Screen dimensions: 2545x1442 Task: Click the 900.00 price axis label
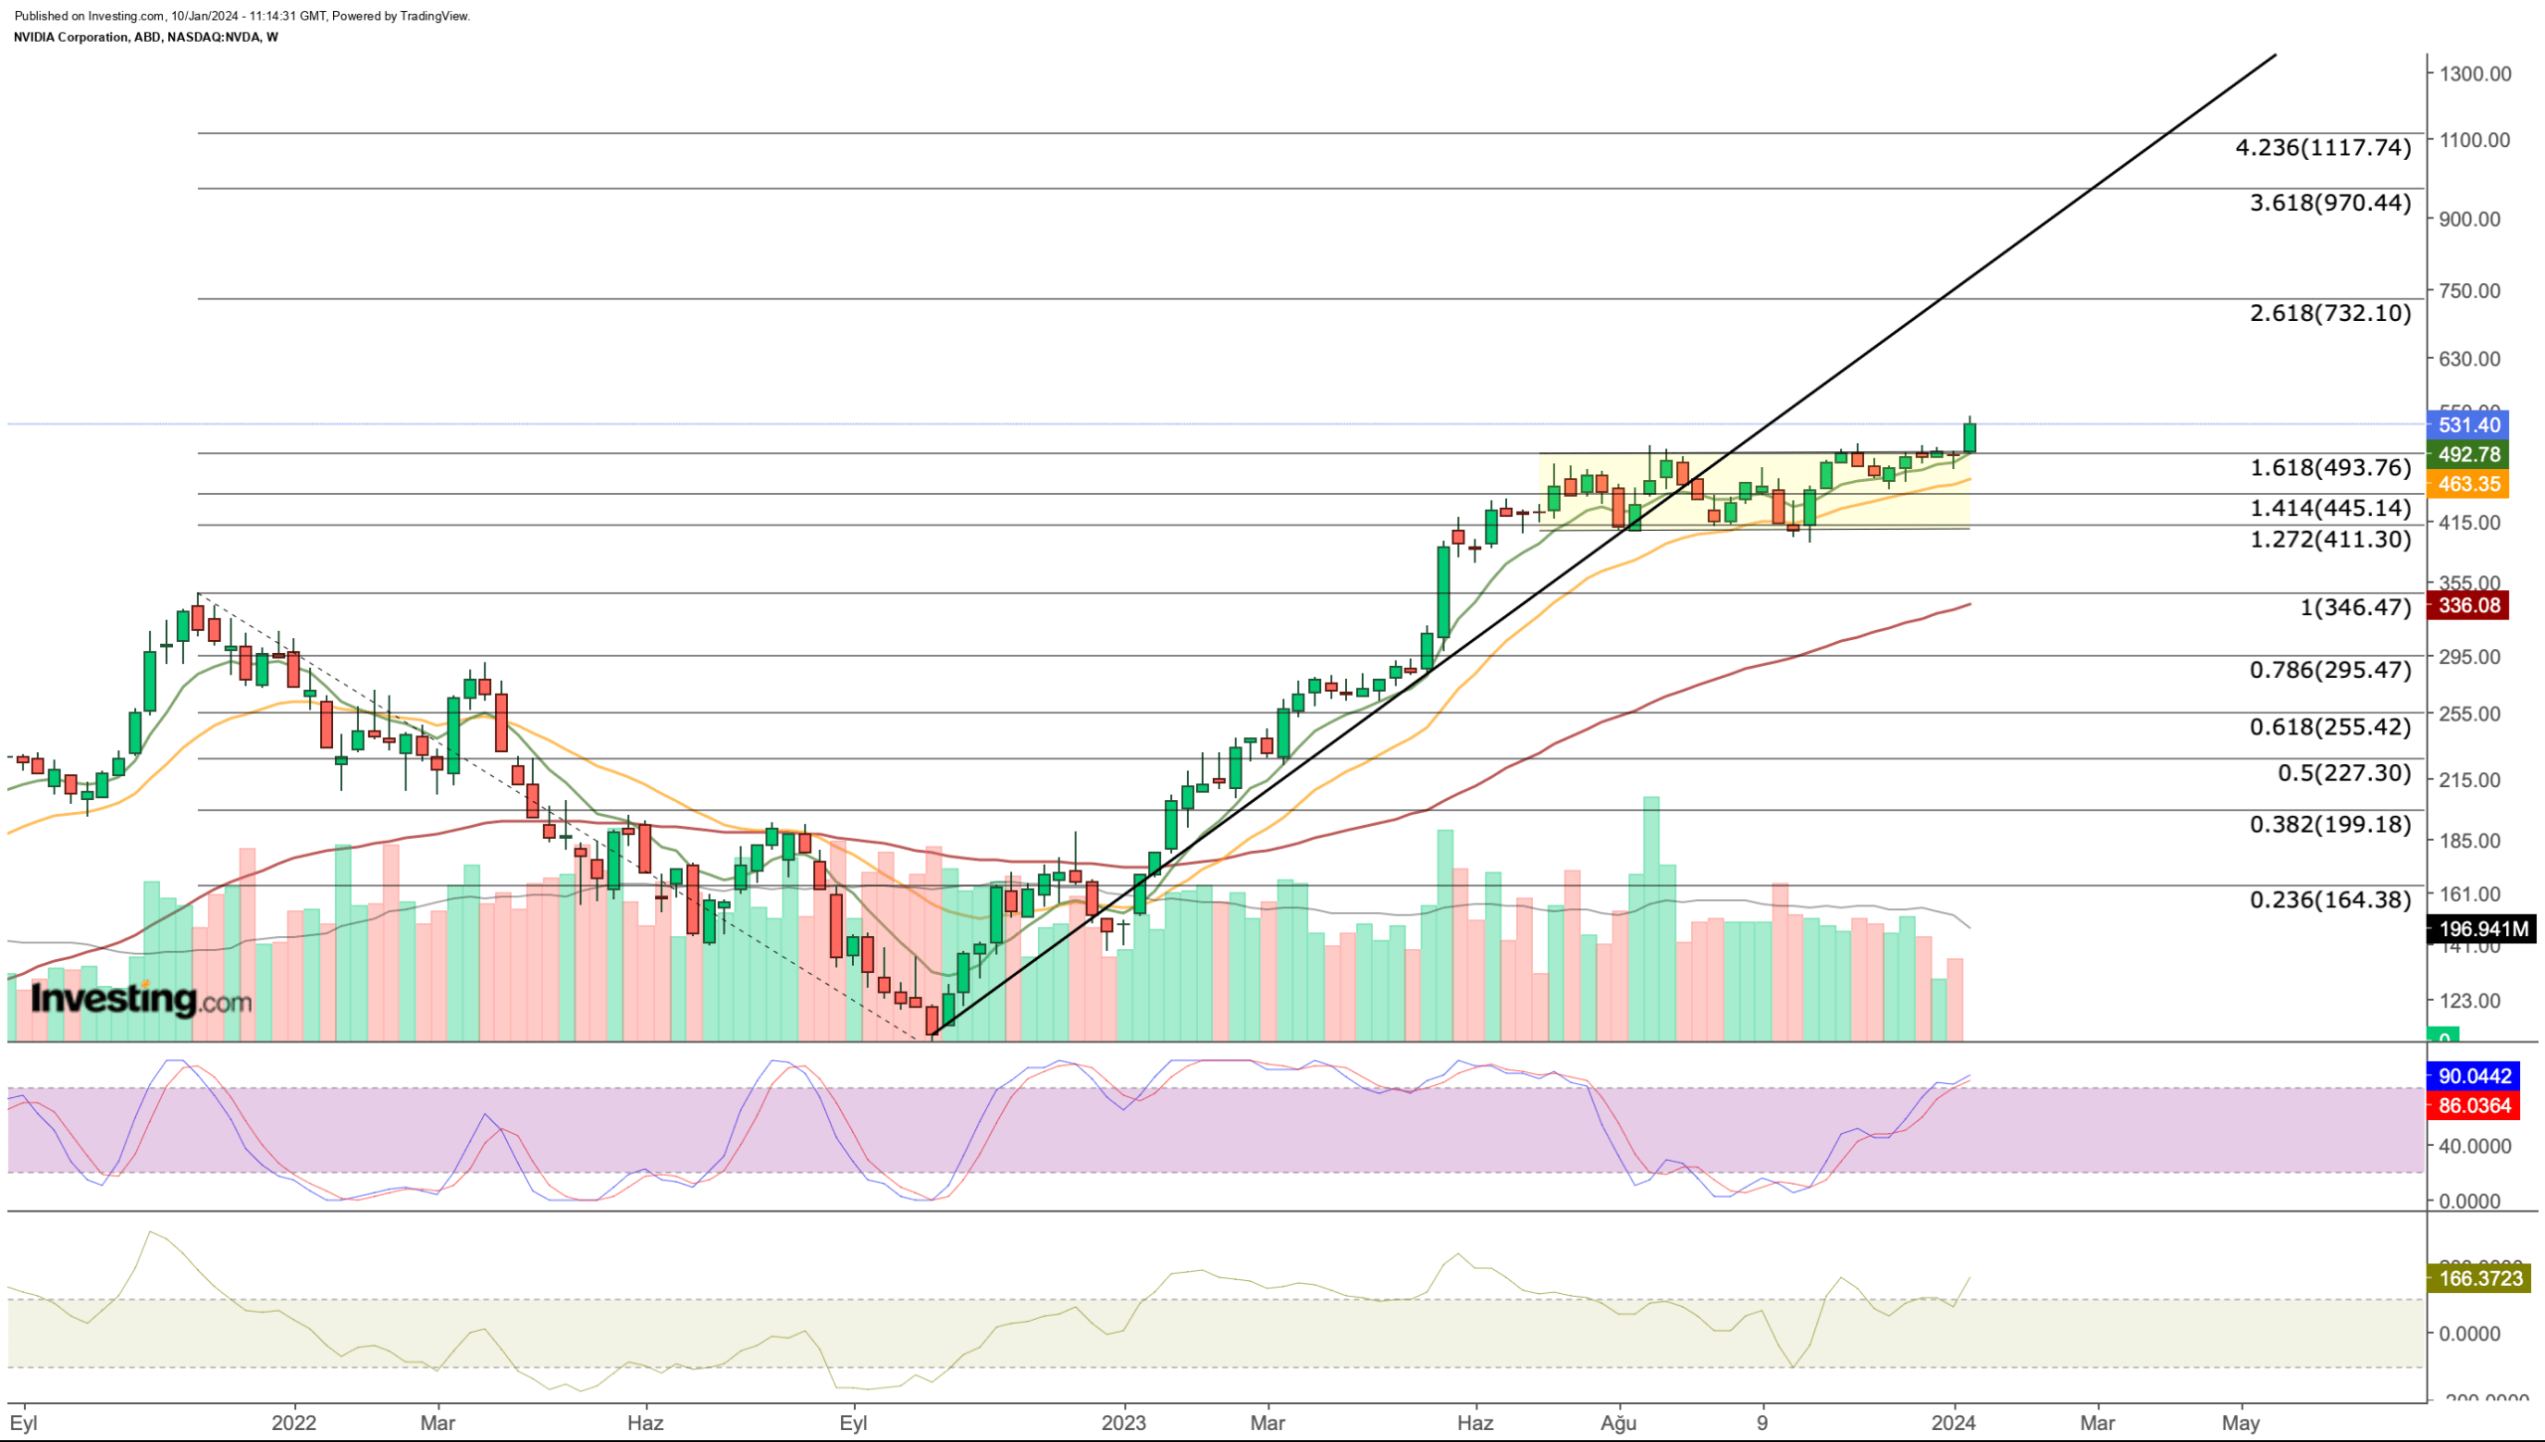pos(2469,219)
